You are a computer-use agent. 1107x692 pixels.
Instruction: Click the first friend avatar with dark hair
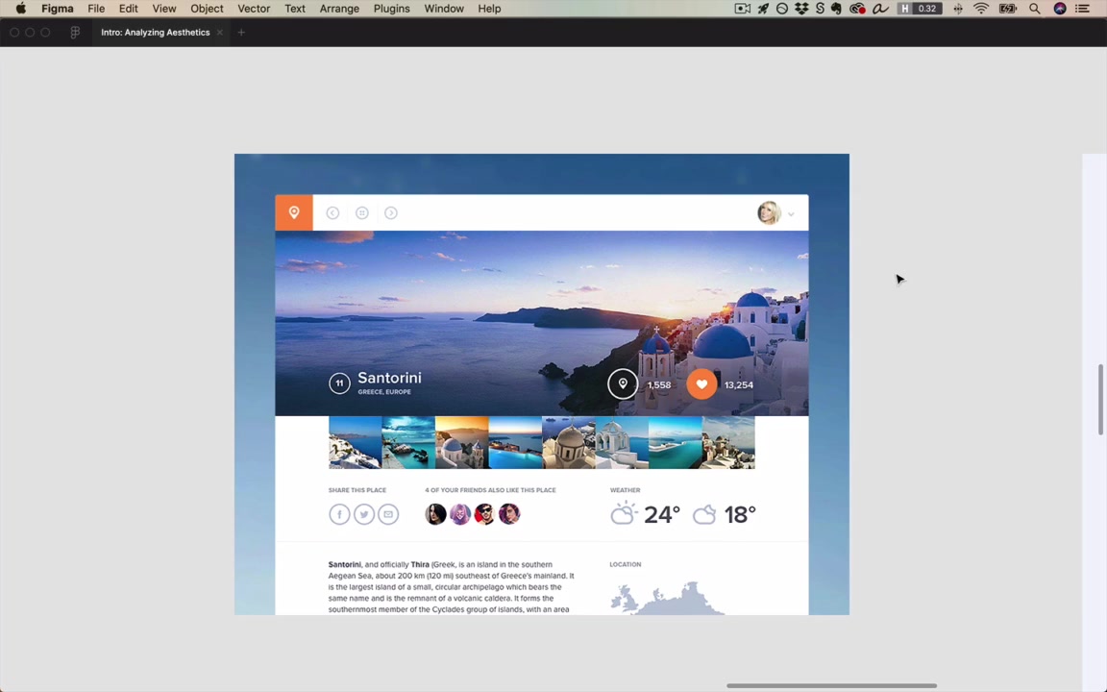(x=435, y=513)
